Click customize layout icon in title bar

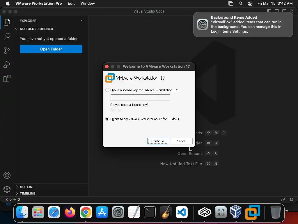coord(292,11)
